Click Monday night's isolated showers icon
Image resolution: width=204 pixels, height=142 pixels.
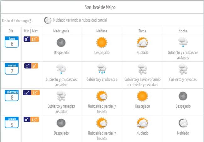coord(183,42)
